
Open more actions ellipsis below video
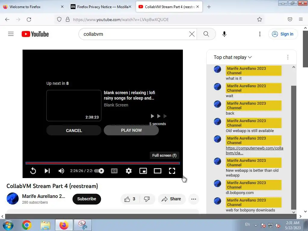(194, 199)
